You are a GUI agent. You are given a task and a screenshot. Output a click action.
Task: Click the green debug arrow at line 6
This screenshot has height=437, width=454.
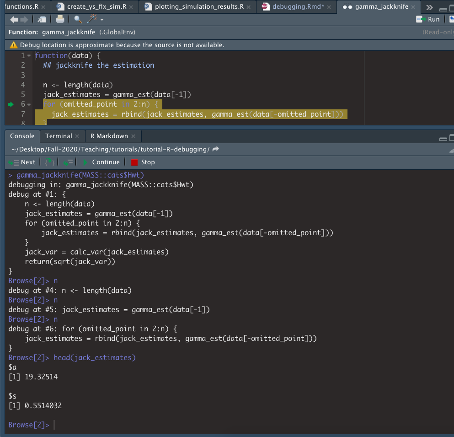tap(11, 104)
